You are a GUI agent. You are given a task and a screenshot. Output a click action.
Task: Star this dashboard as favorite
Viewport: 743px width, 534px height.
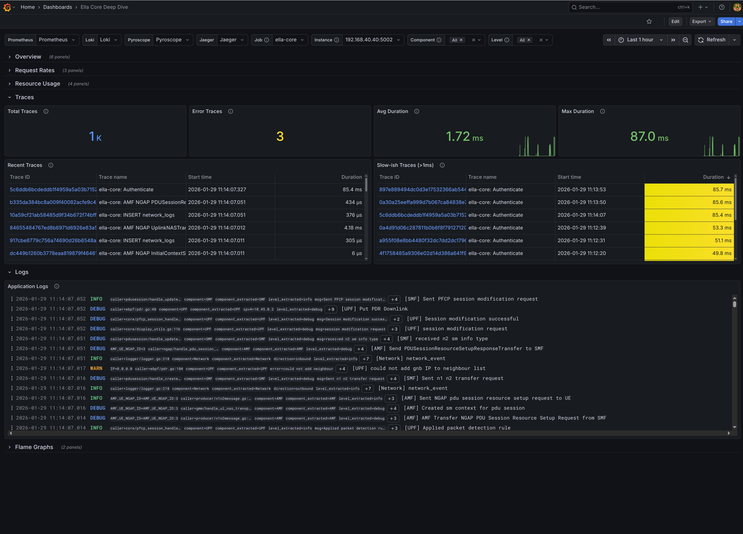point(649,22)
